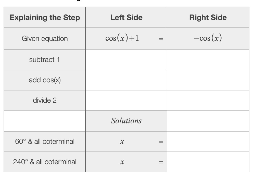Click the "60° & all coterminal" label

click(x=45, y=142)
